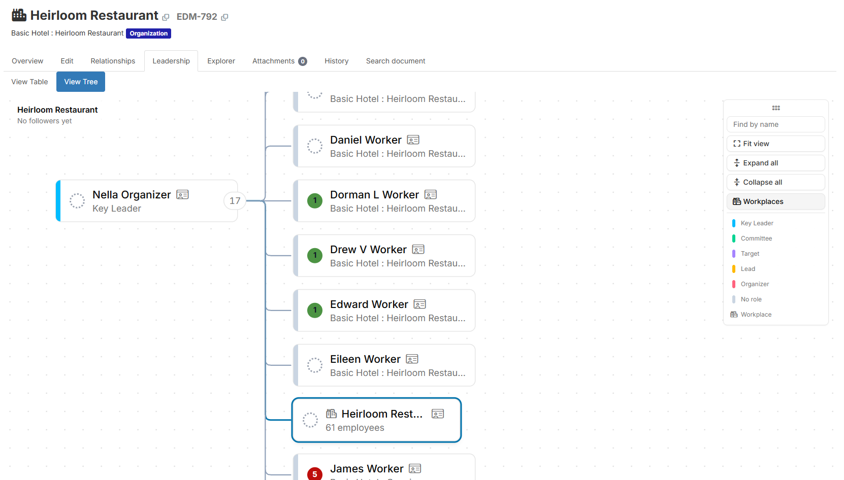Open contact card icon for Dorman L Worker
The image size is (844, 480).
(431, 195)
